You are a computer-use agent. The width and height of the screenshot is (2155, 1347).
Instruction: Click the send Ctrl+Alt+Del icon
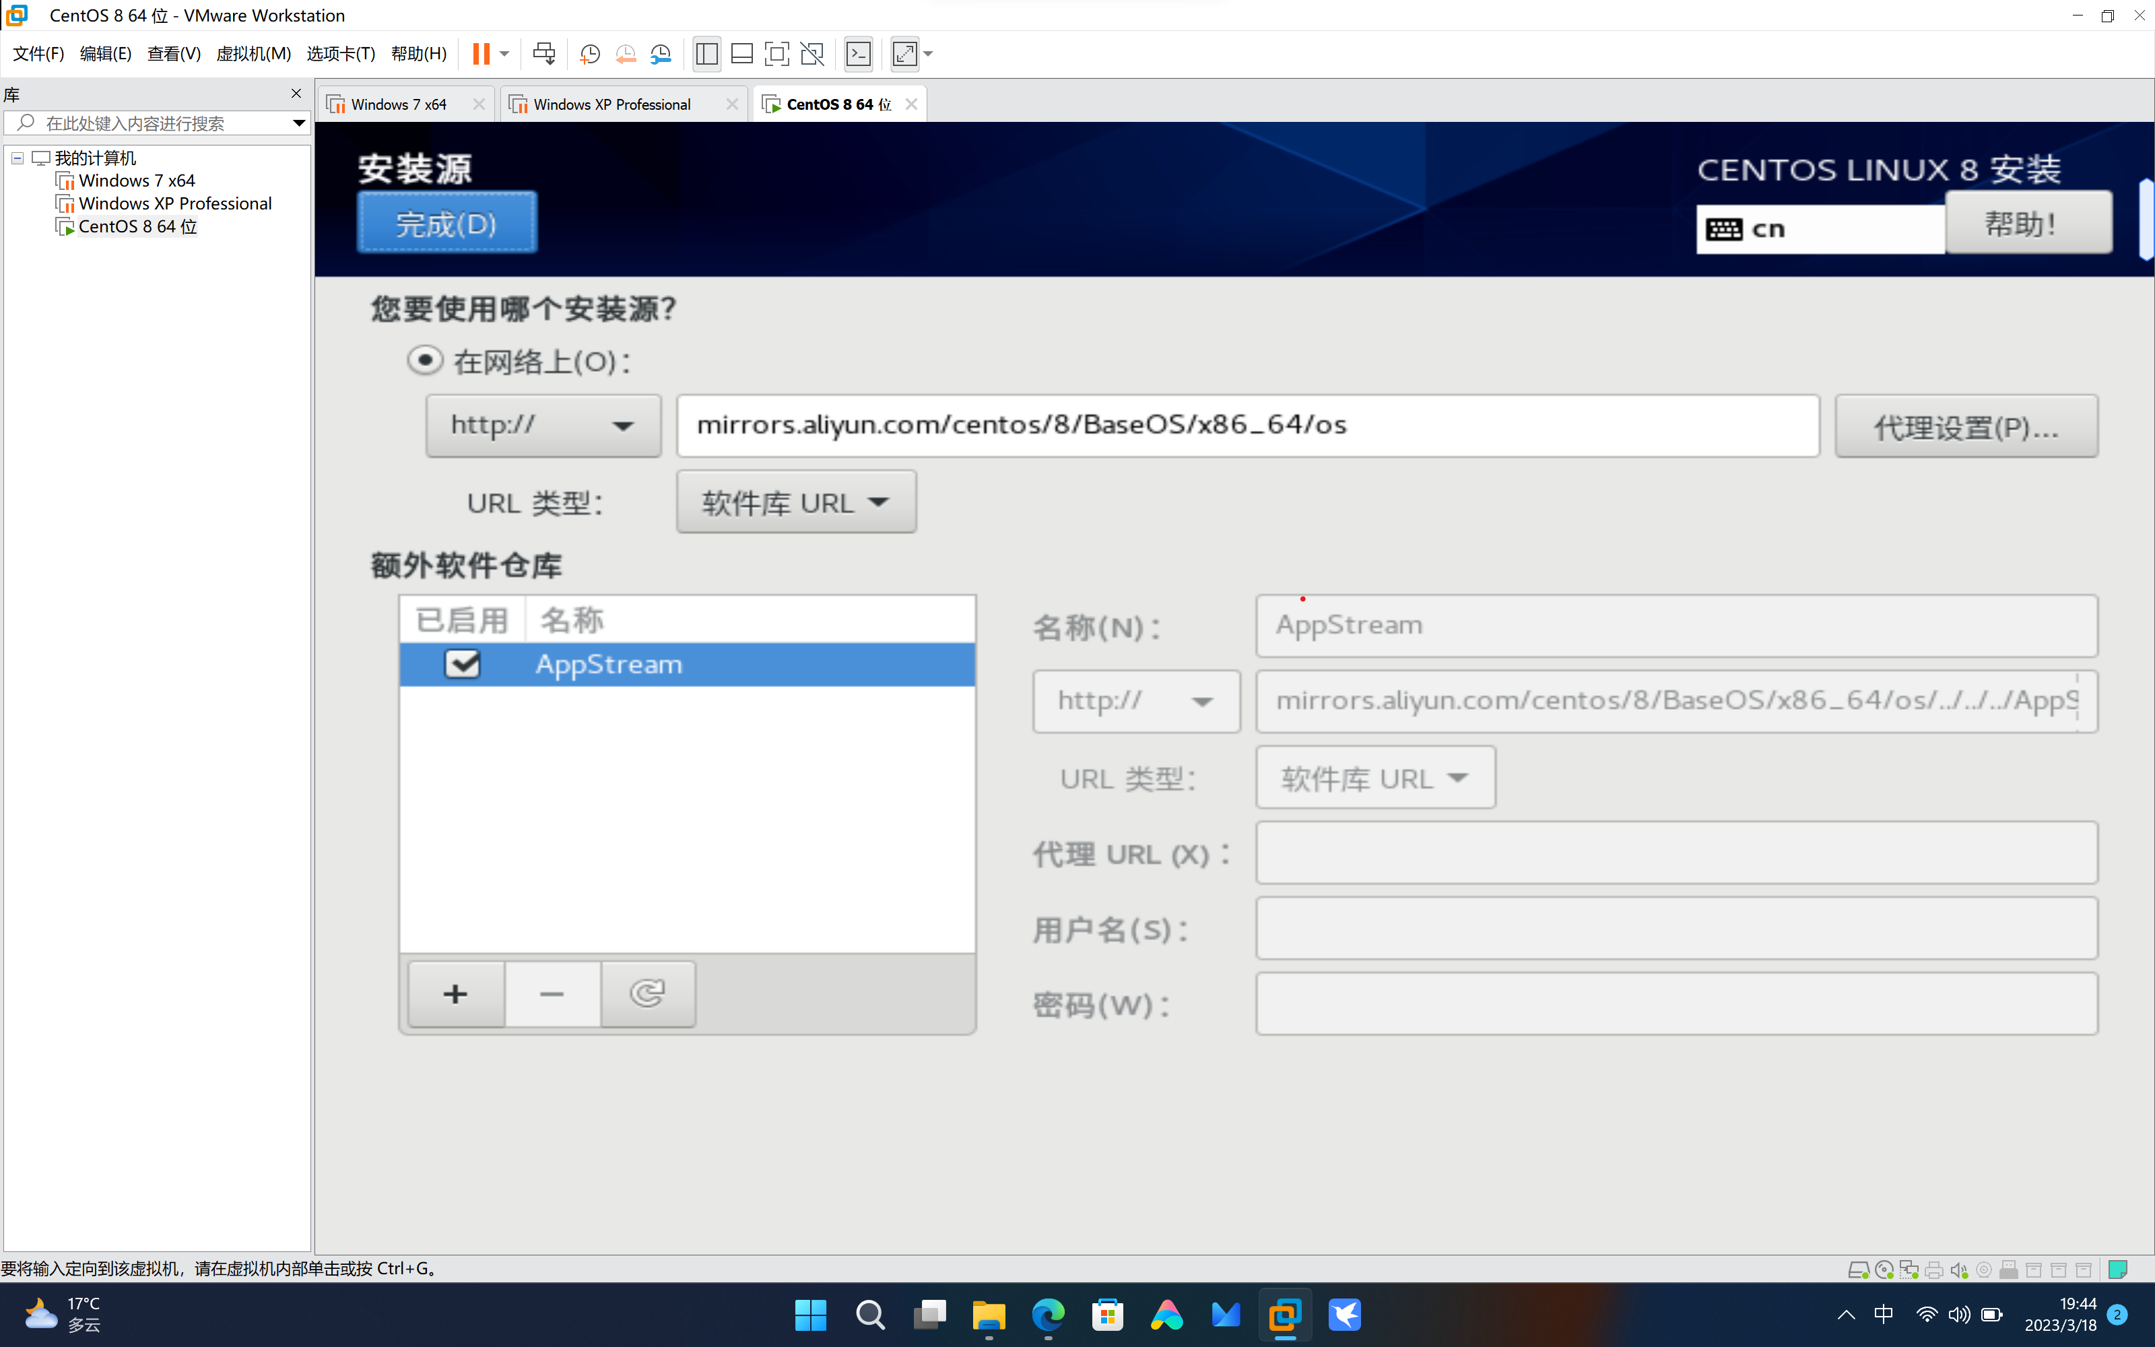pyautogui.click(x=543, y=55)
